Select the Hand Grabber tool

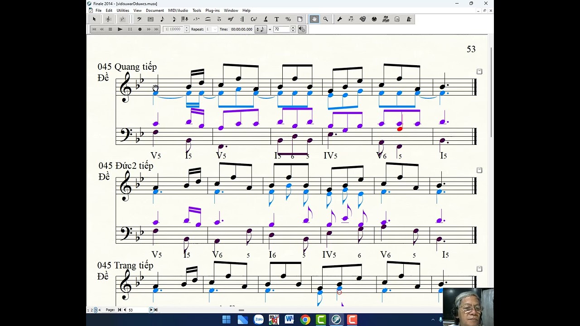(314, 19)
